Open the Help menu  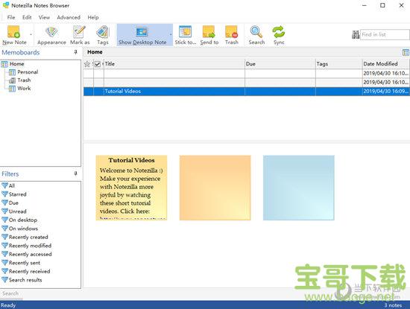[93, 18]
